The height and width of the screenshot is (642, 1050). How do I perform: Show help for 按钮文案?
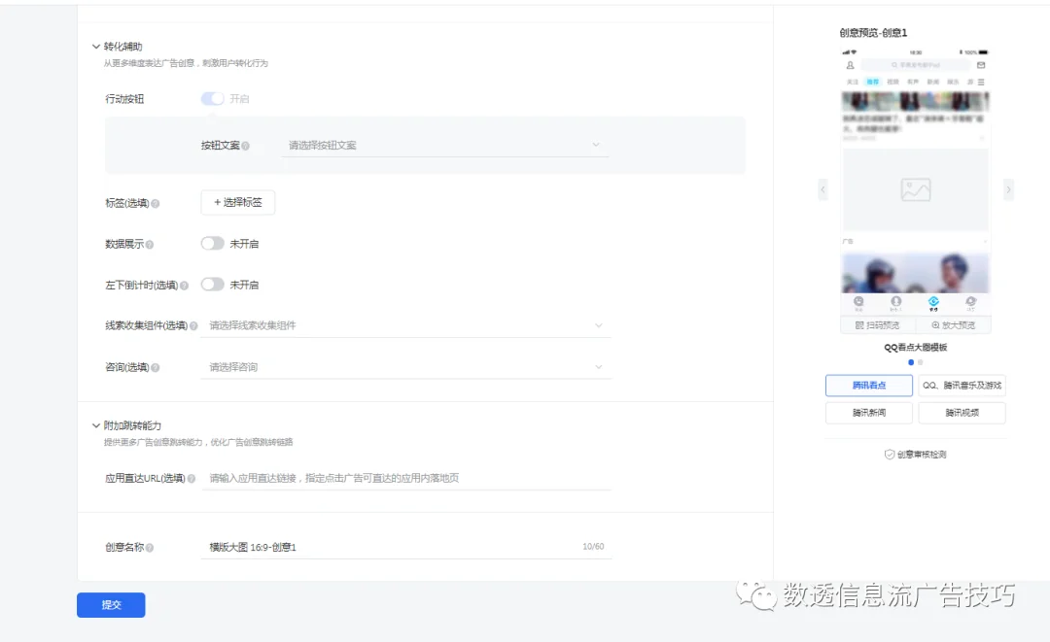click(245, 146)
